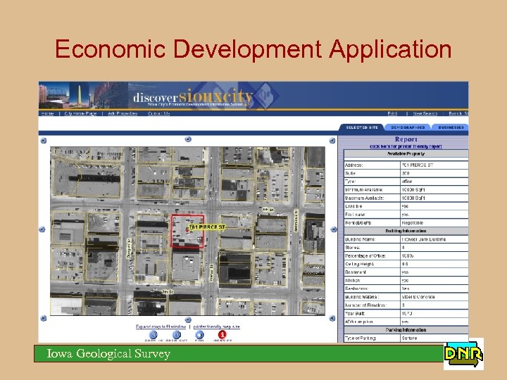Screen dimensions: 507x380
Task: Pan map south with bottom arrow
Action: (x=188, y=319)
